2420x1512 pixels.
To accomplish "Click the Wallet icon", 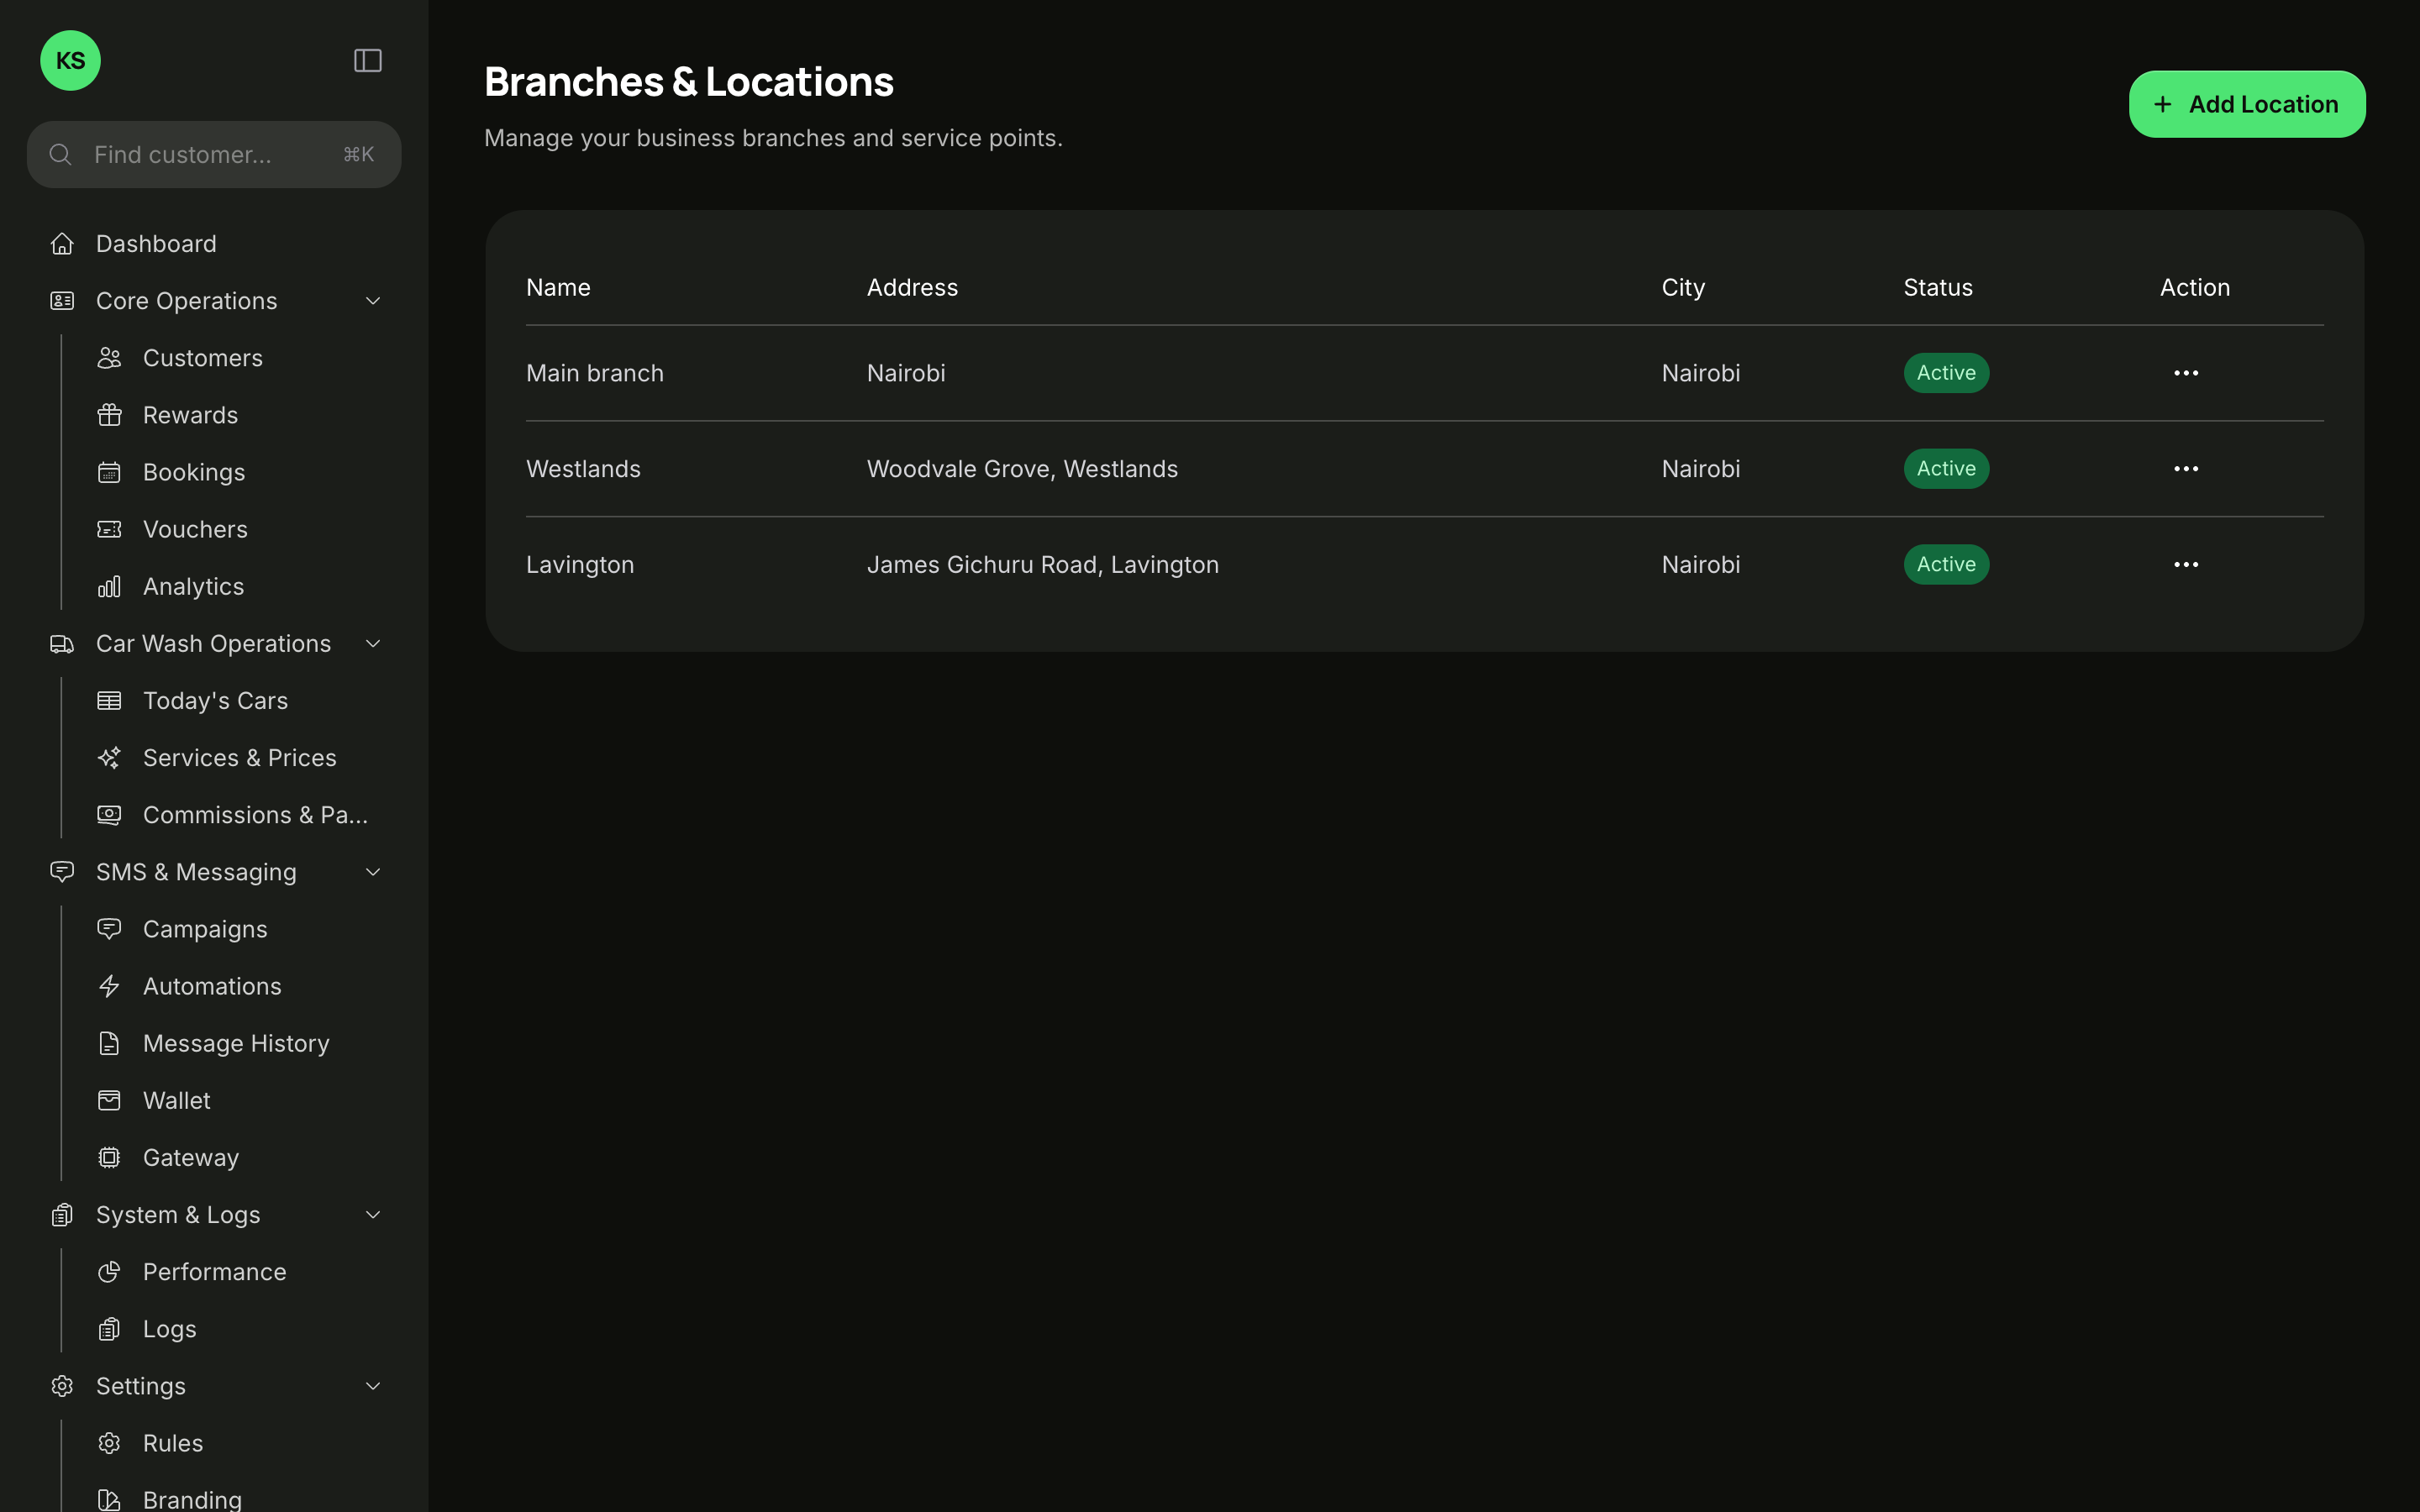I will tap(109, 1101).
